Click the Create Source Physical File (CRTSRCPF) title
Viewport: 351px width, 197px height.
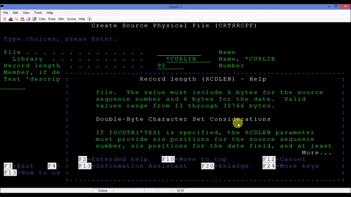(x=174, y=25)
